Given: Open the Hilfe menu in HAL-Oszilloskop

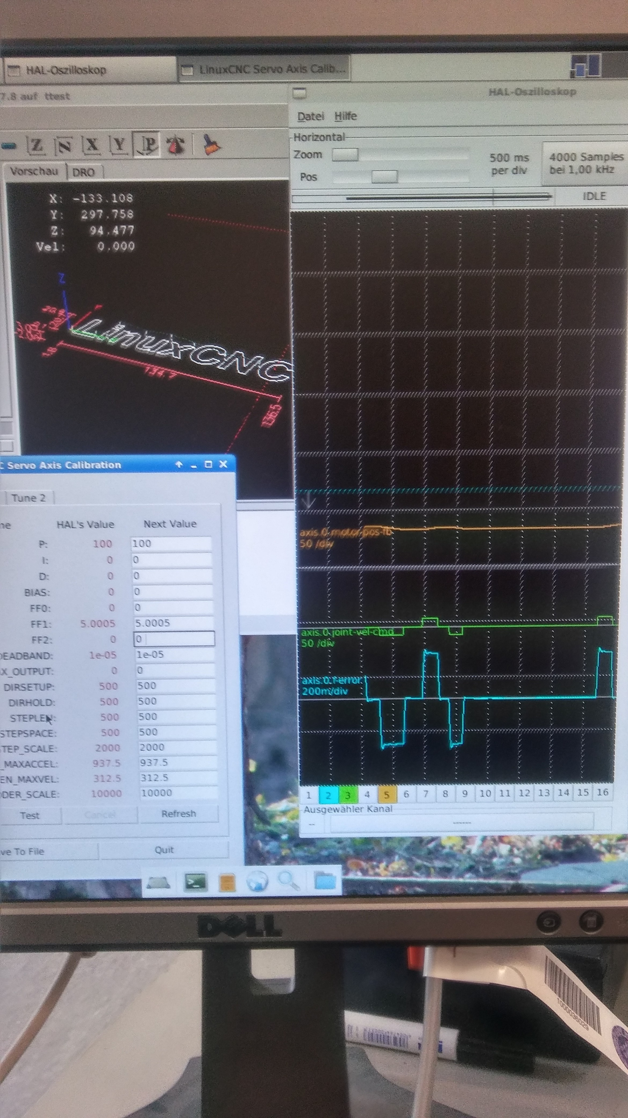Looking at the screenshot, I should (x=345, y=116).
